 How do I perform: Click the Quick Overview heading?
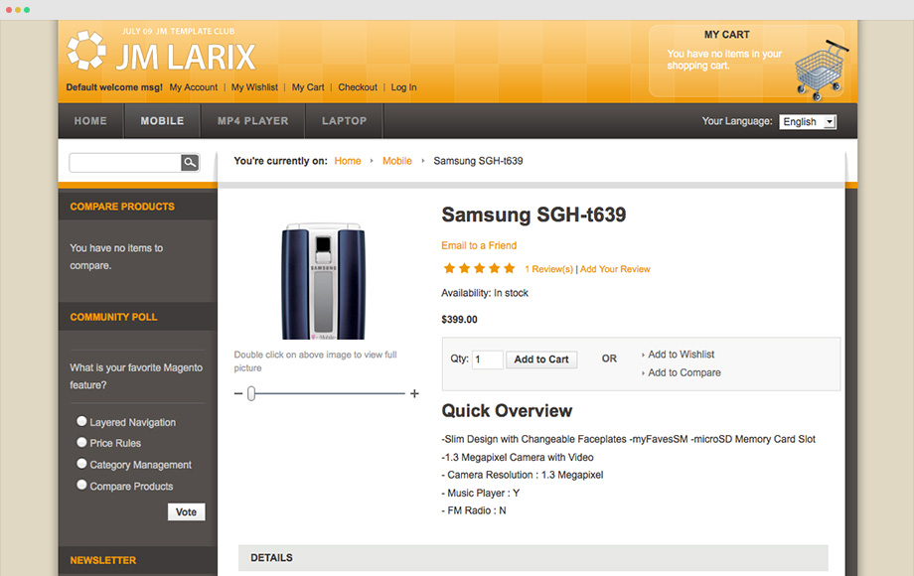[507, 411]
